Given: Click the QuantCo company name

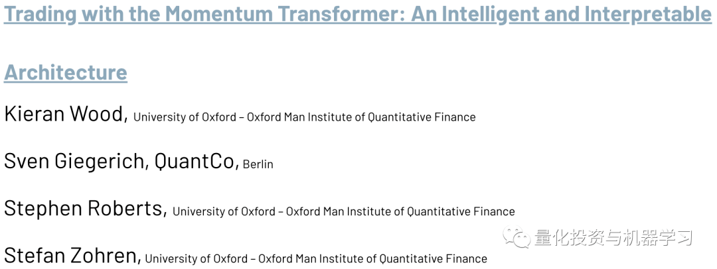Looking at the screenshot, I should point(195,161).
